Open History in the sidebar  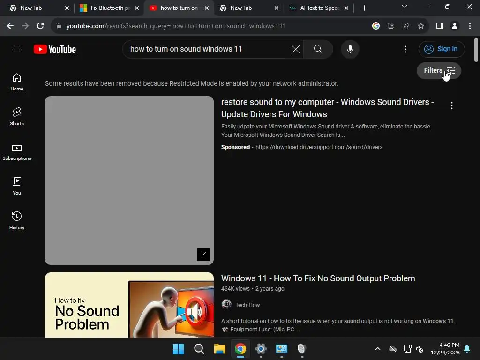pos(17,220)
